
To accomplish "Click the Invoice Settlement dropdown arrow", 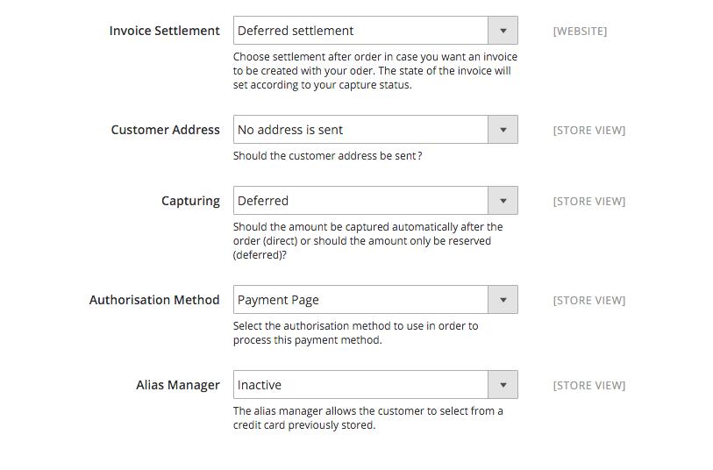I will (503, 31).
